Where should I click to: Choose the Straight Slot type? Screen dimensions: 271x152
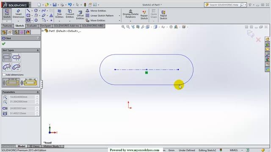(x=7, y=57)
